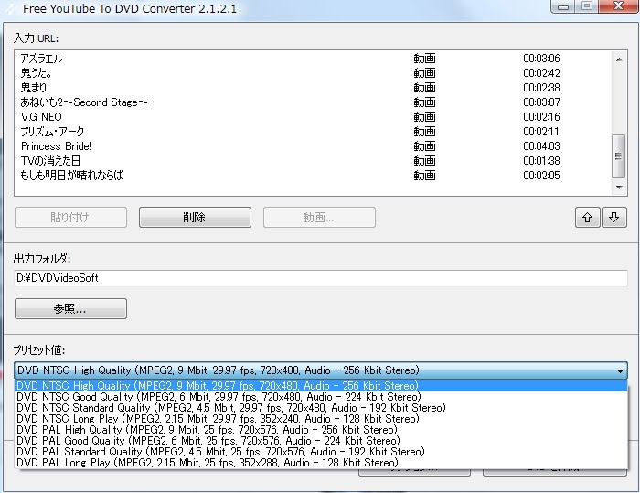Choose DVD NTSC Good Quality preset
Image resolution: width=640 pixels, height=493 pixels.
pos(321,397)
